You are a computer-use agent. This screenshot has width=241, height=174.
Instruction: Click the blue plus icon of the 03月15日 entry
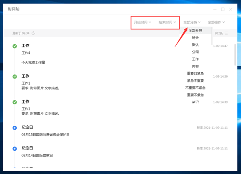pyautogui.click(x=15, y=128)
